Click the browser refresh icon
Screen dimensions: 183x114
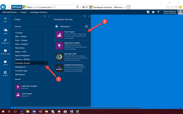(x=86, y=7)
